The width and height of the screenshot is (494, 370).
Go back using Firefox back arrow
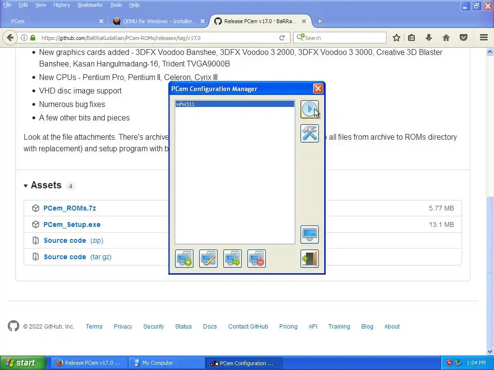click(10, 38)
